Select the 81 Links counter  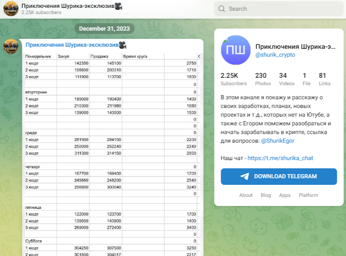click(x=324, y=79)
